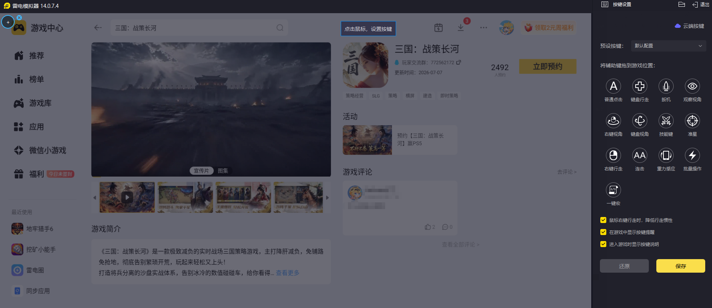Image resolution: width=712 pixels, height=308 pixels.
Task: Open the 预约【三国：战策长河】赢PS5 activity card
Action: pos(400,140)
